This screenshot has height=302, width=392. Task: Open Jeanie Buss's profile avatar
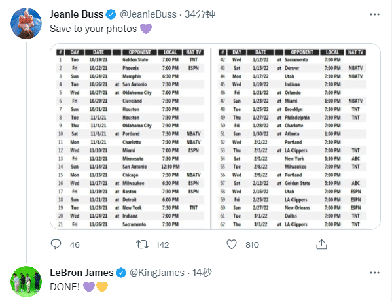coord(26,24)
